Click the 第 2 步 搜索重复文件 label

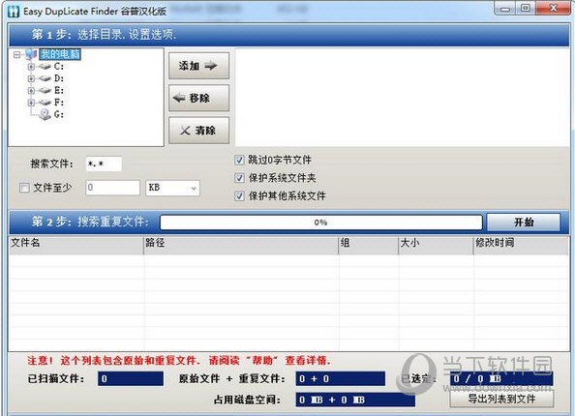click(90, 222)
